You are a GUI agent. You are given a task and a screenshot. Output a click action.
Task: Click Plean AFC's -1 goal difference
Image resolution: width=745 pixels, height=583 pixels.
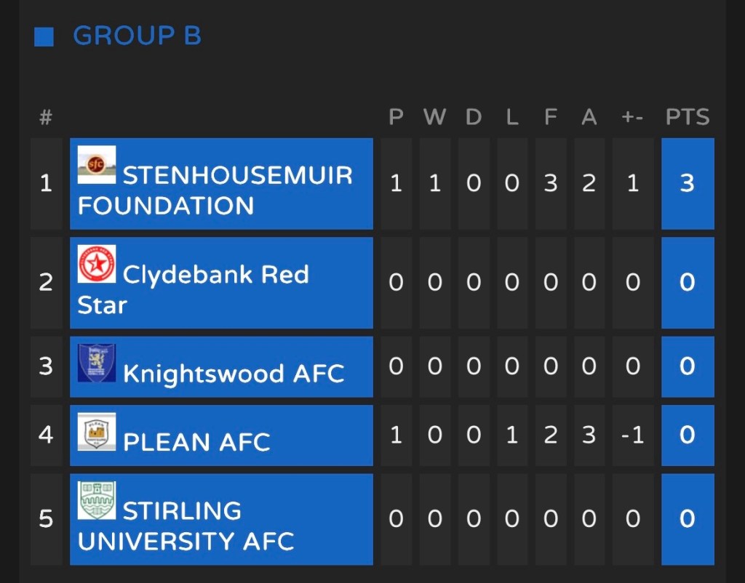632,435
